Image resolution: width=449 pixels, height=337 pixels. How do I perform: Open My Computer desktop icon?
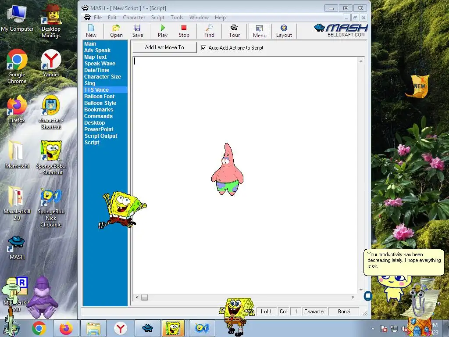(x=17, y=18)
